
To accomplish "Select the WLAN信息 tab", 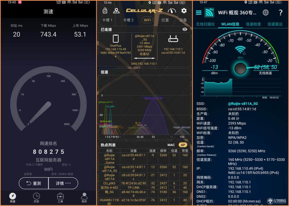I will tap(230, 24).
